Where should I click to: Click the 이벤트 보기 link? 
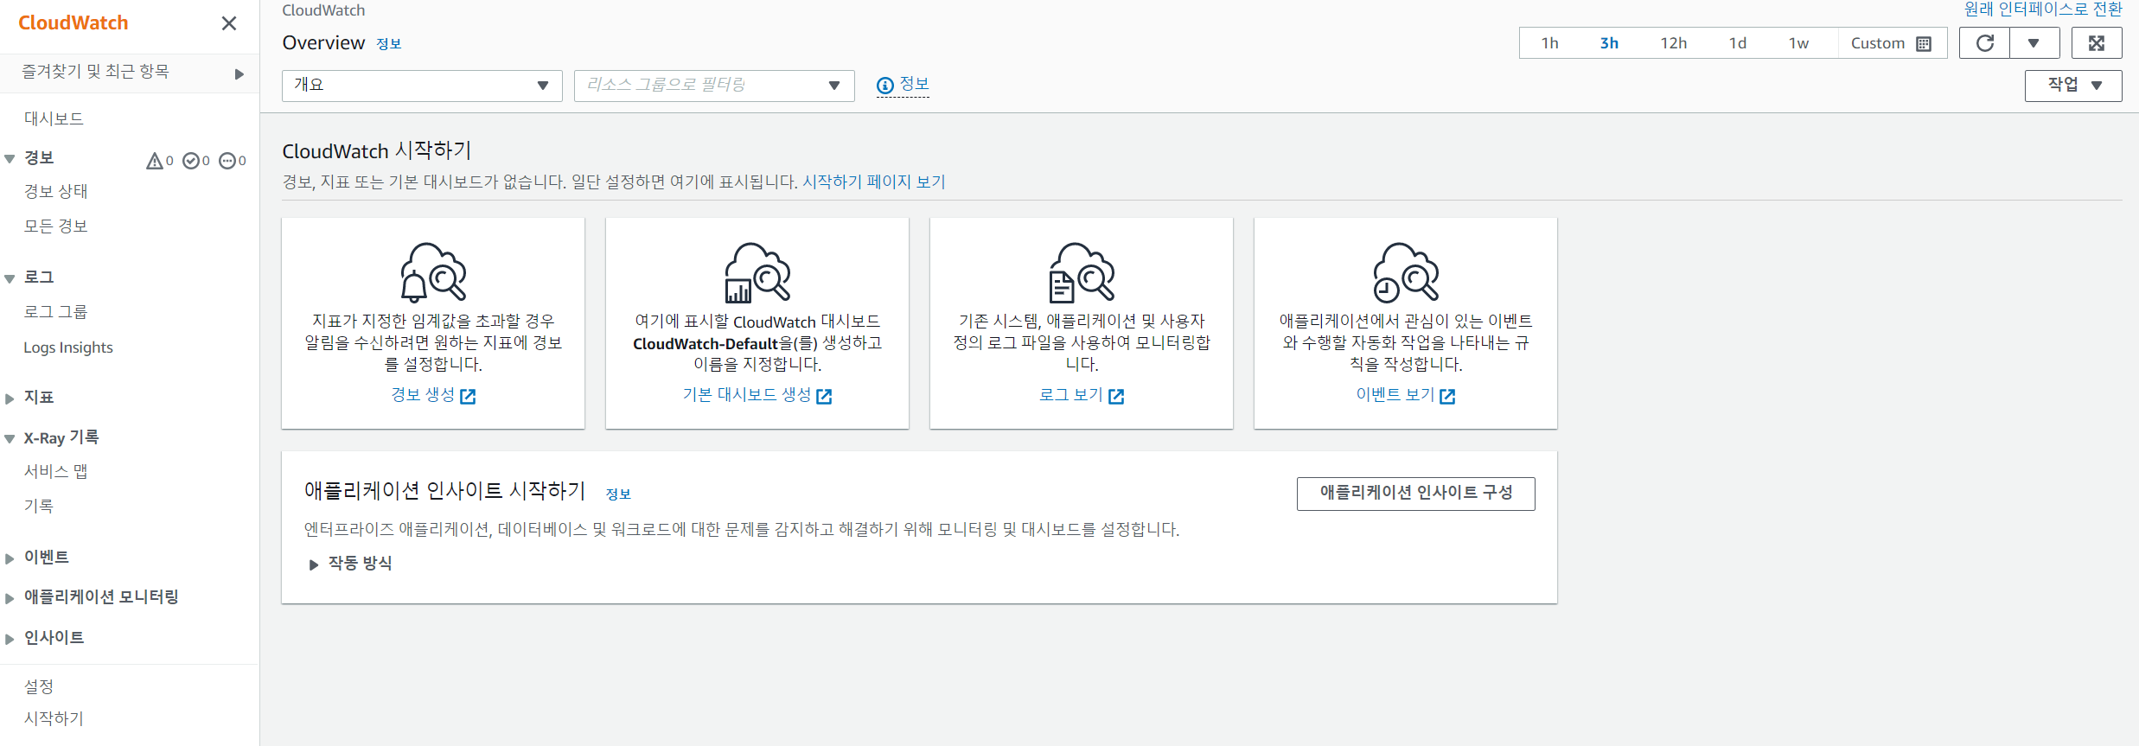pos(1395,395)
